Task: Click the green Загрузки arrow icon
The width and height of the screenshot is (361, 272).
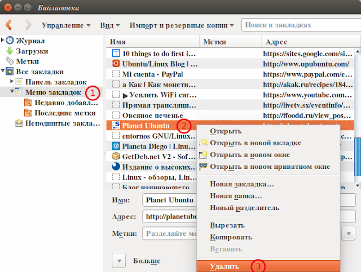Action: click(10, 51)
